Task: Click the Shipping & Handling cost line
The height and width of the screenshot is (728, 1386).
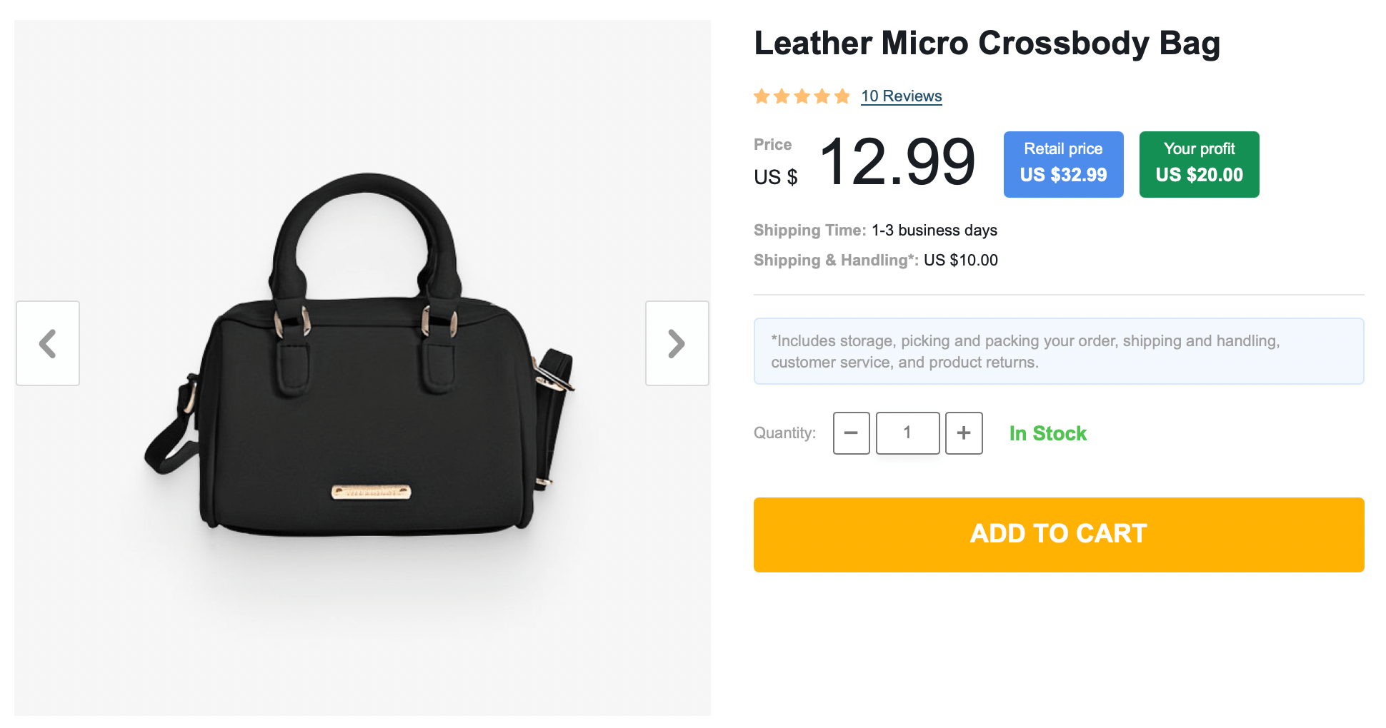Action: tap(875, 261)
